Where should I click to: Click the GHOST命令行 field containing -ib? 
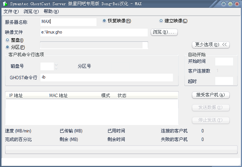107,77
